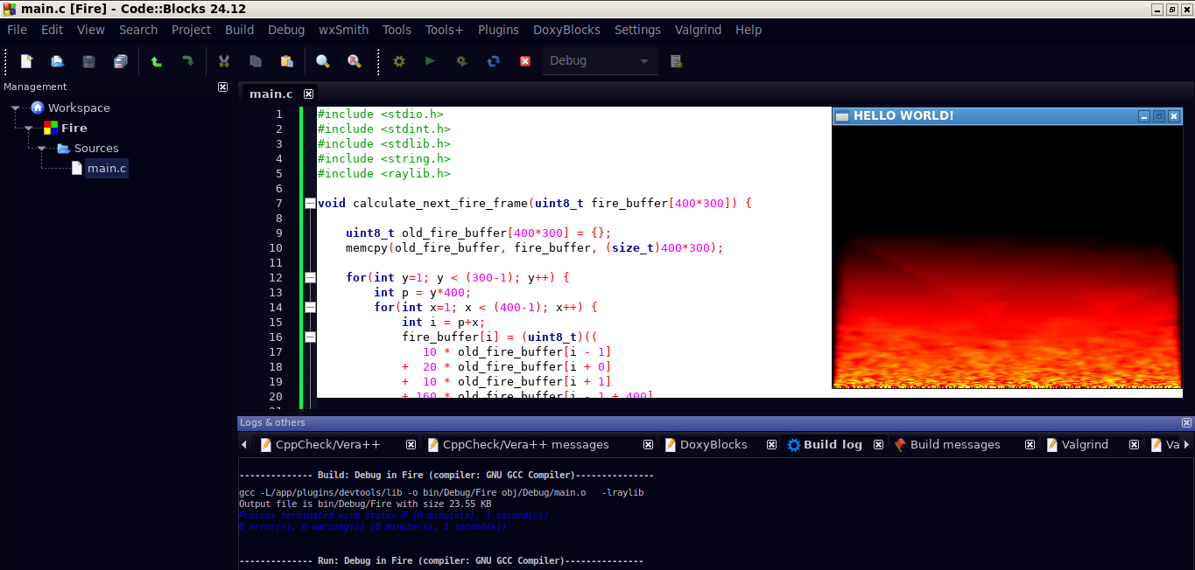Open the Build menu
This screenshot has height=570, width=1195.
(239, 30)
